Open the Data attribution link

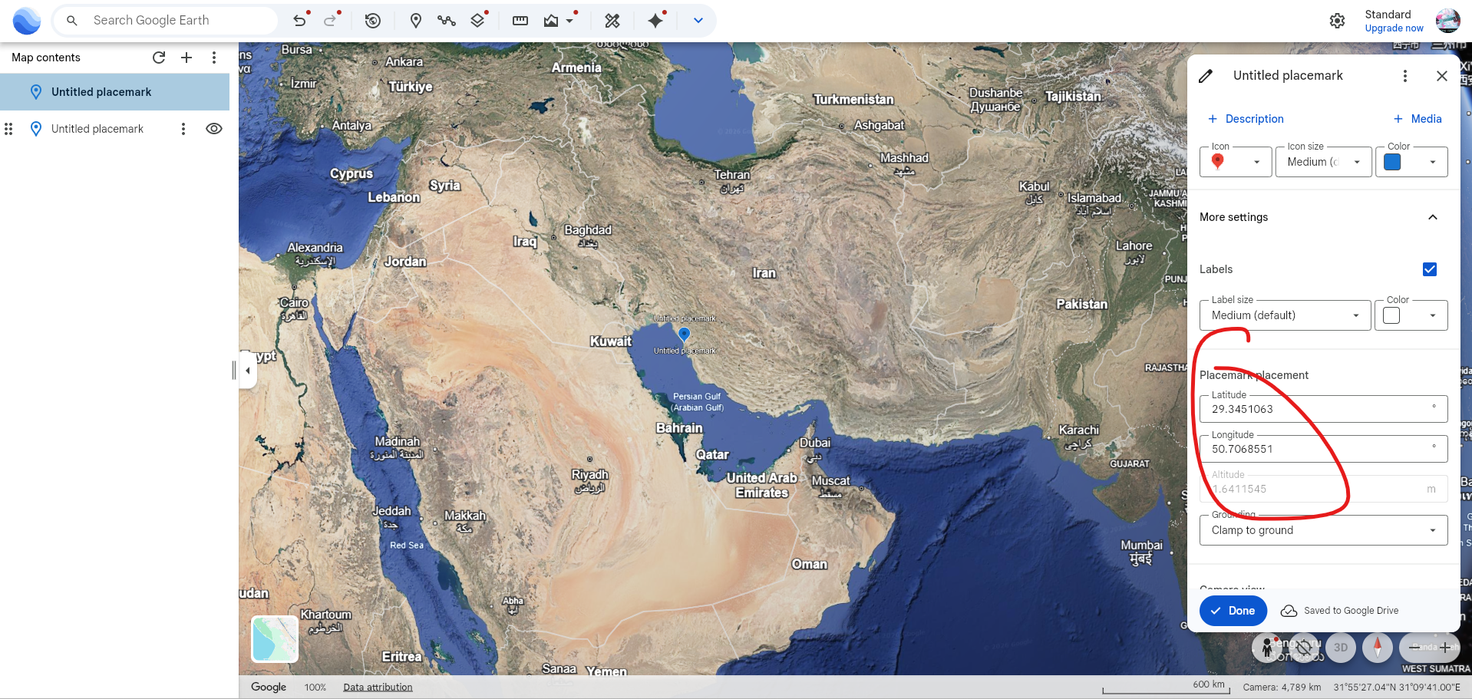tap(378, 687)
